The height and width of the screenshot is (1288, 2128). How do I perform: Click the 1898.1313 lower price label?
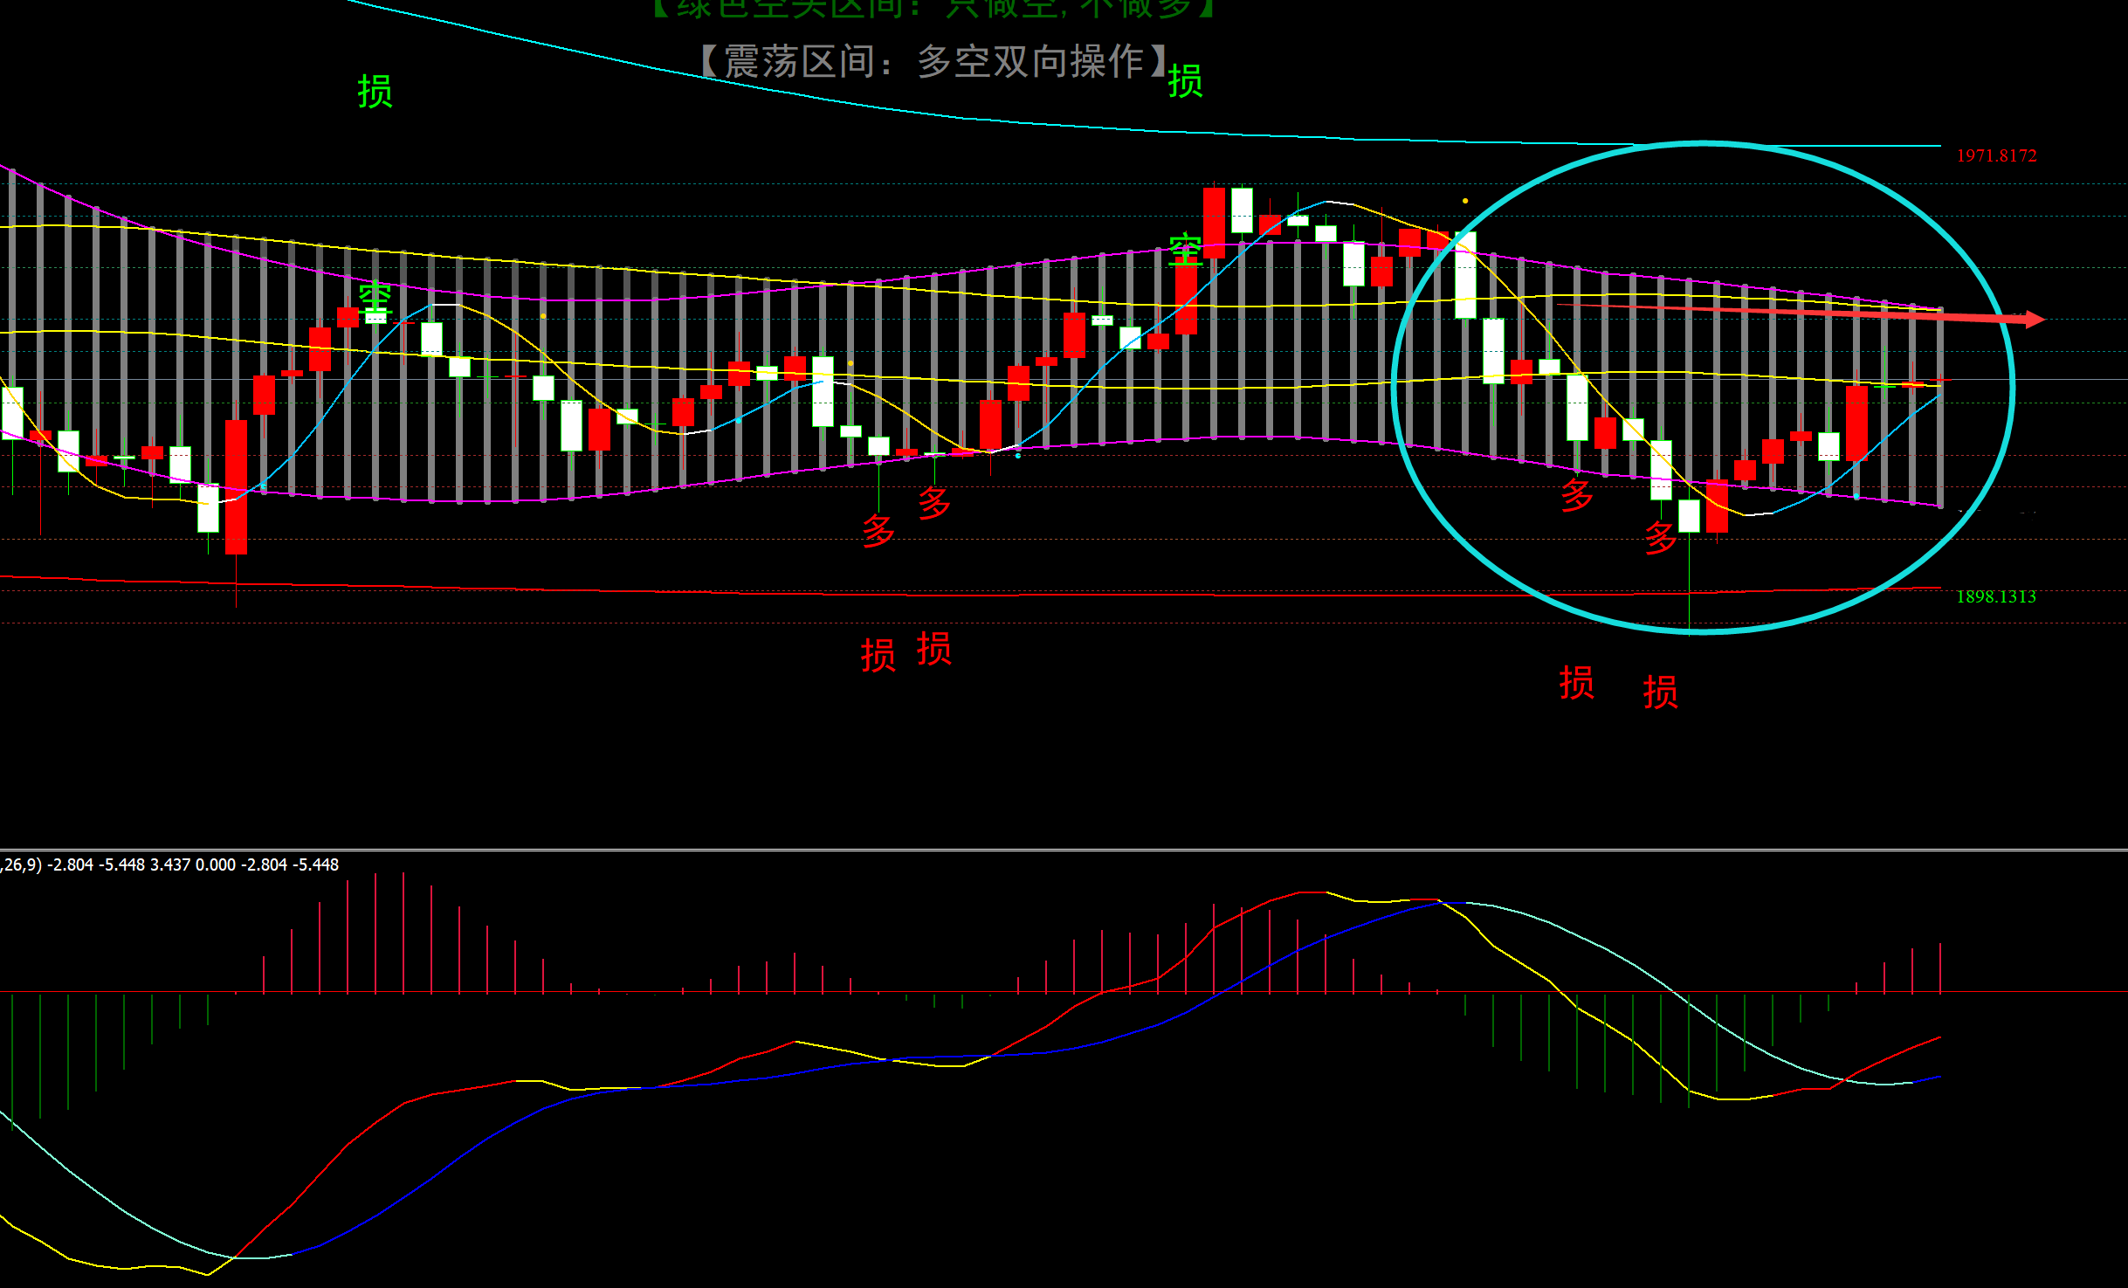(1996, 596)
